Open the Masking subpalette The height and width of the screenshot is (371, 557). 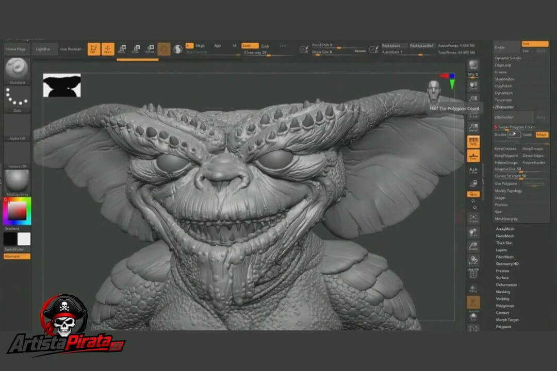[503, 292]
